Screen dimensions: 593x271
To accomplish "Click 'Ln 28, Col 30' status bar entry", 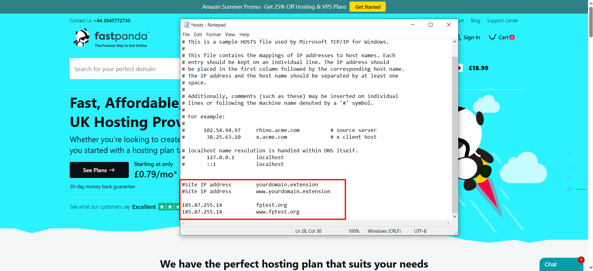I will click(308, 231).
